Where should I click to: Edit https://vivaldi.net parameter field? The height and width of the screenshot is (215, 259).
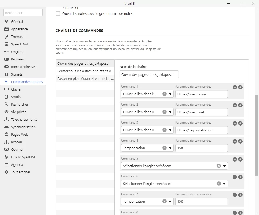pos(202,112)
